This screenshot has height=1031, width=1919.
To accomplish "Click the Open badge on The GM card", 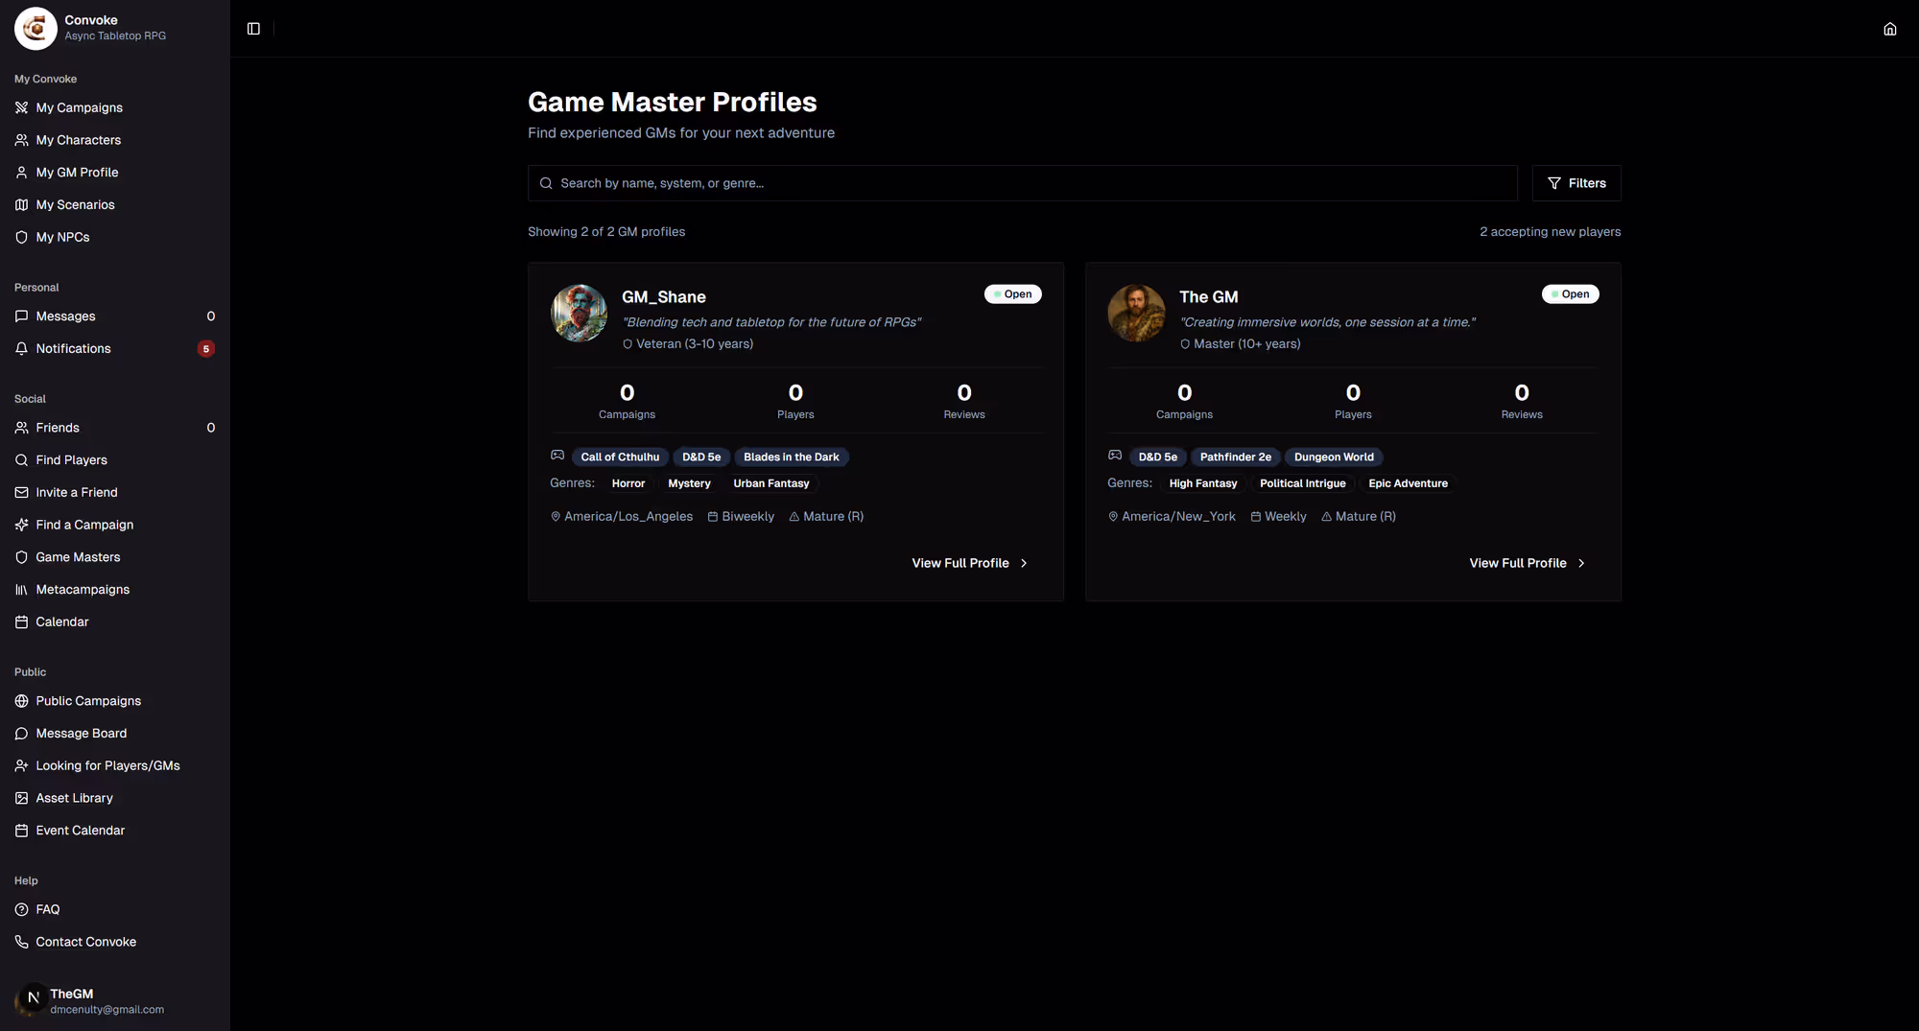I will pyautogui.click(x=1571, y=294).
